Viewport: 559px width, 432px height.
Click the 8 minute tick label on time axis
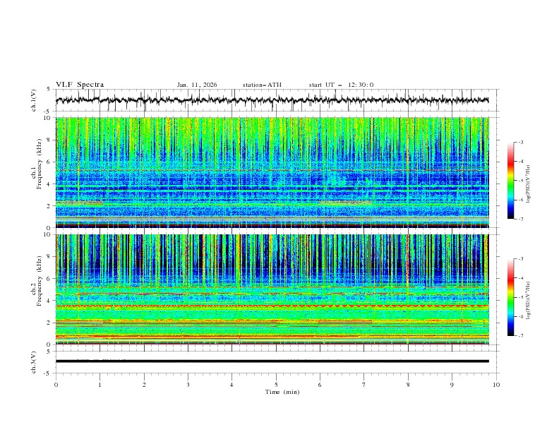[408, 384]
